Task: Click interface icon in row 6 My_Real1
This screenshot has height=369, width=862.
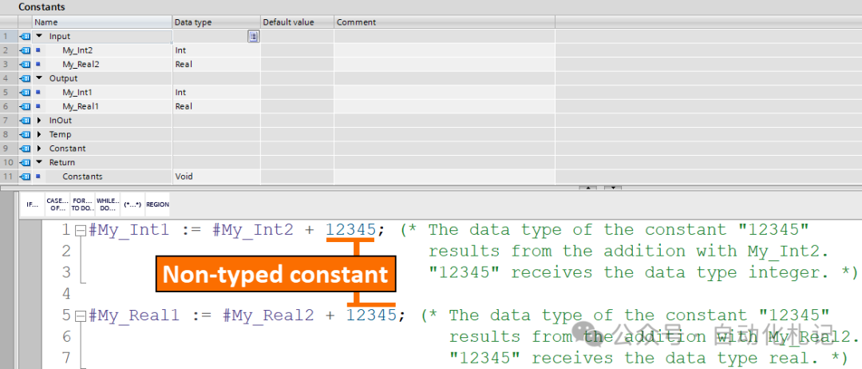Action: point(25,106)
